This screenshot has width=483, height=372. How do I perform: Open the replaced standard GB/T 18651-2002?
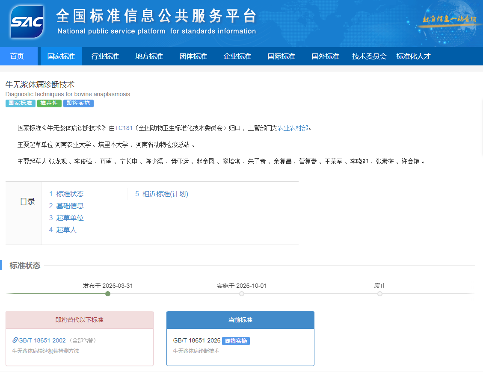click(x=42, y=340)
